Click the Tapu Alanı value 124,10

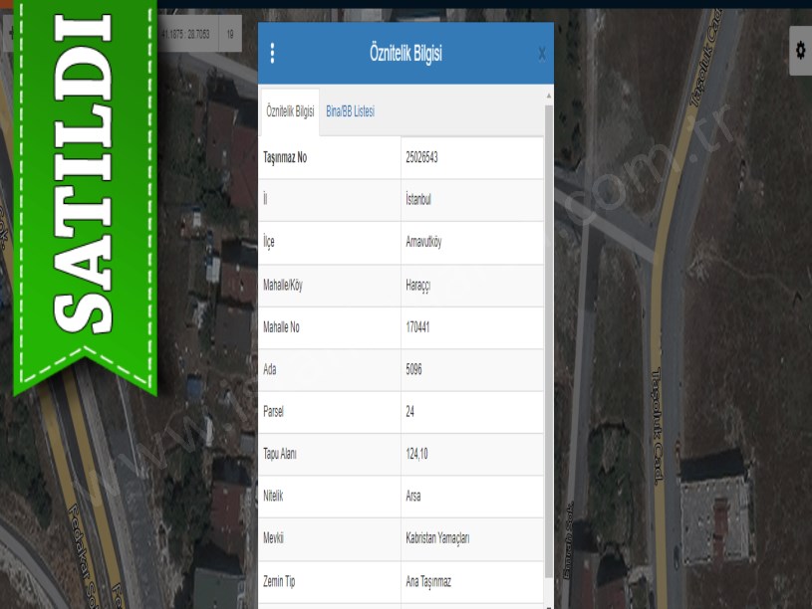tap(416, 454)
